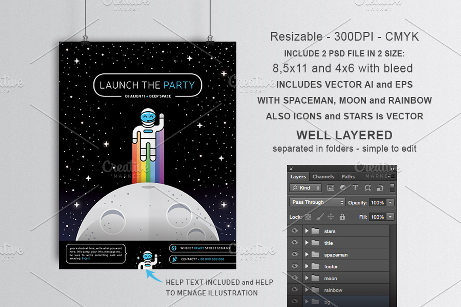The image size is (461, 307).
Task: Open the Kind filter dropdown
Action: pos(305,188)
